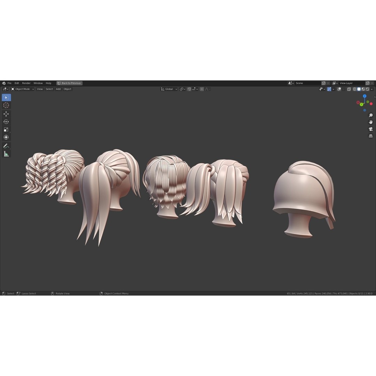Open the Object menu
376x376 pixels.
(68, 89)
